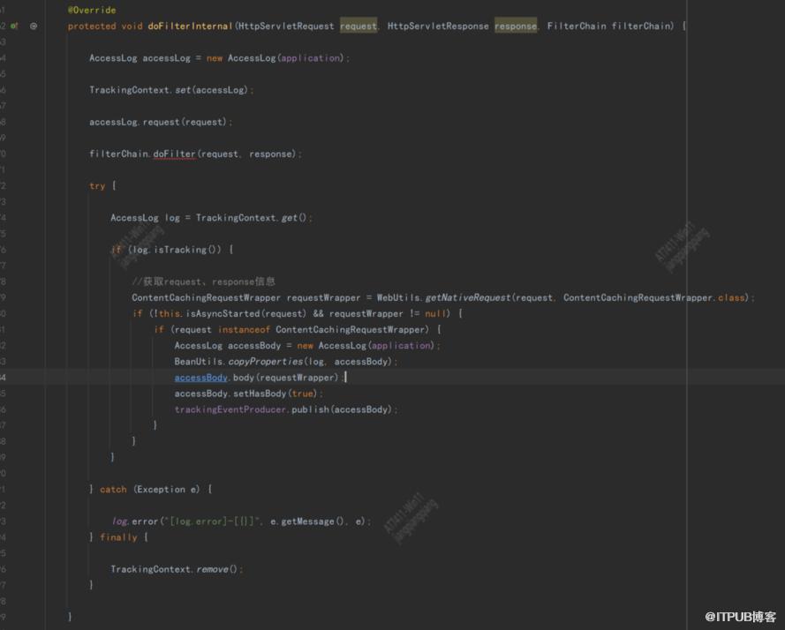Place cursor on doFilterInternal method name
The height and width of the screenshot is (630, 785).
pos(190,26)
